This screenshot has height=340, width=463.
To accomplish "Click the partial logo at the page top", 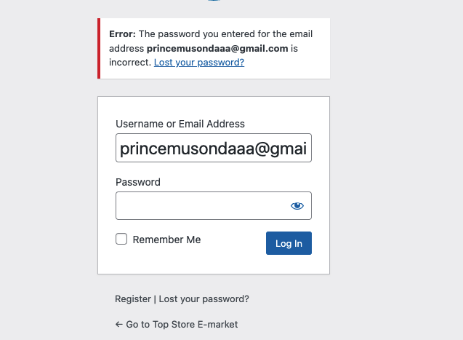I will click(x=214, y=0).
